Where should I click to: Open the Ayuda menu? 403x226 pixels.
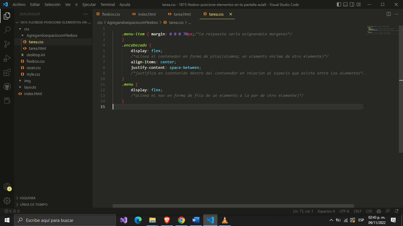click(x=125, y=4)
